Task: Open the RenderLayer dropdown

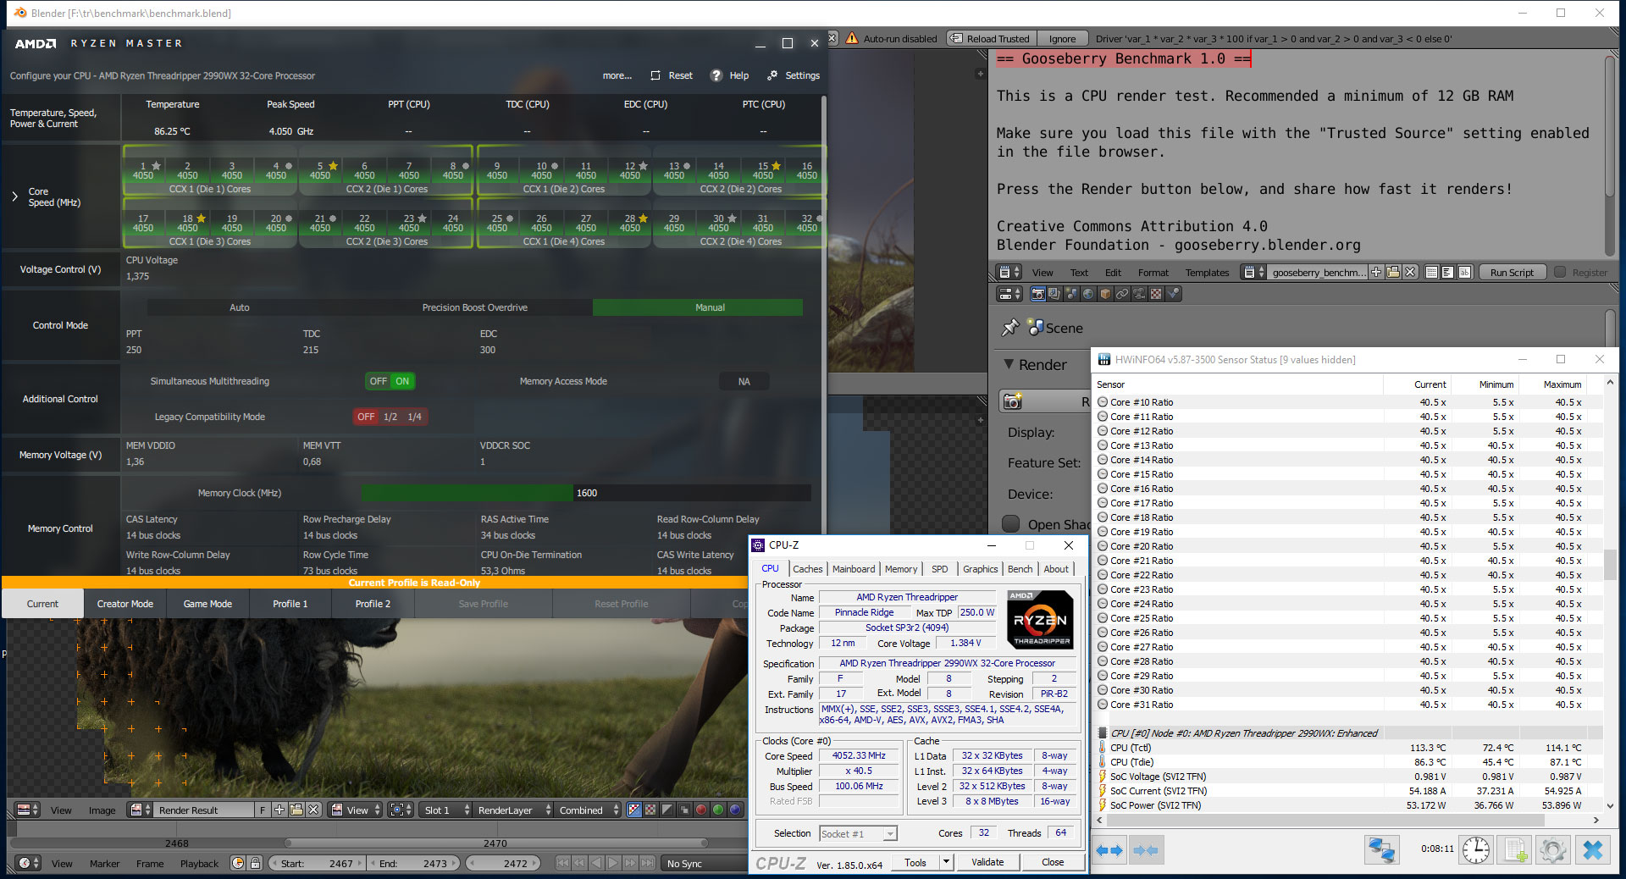Action: tap(513, 810)
